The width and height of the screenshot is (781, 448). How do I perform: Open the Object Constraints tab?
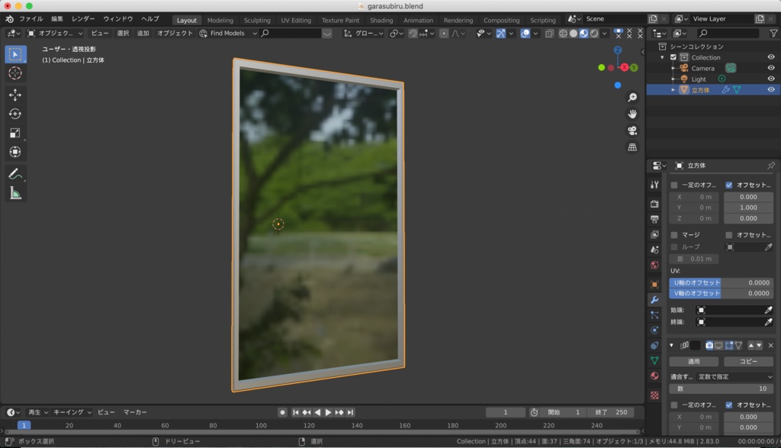pos(654,345)
